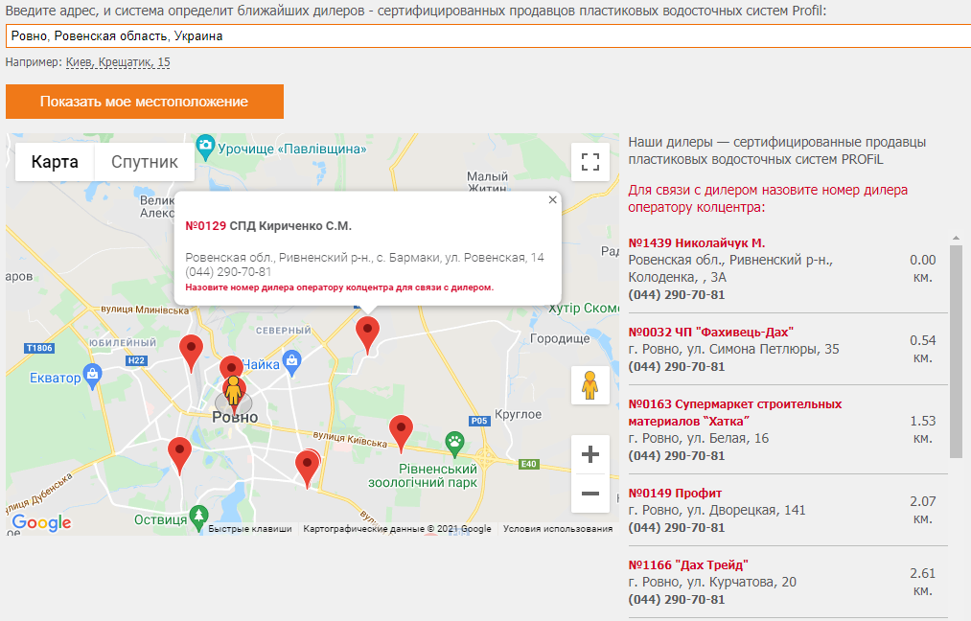The height and width of the screenshot is (621, 971).
Task: Click the Street View pegman control
Action: click(x=590, y=385)
